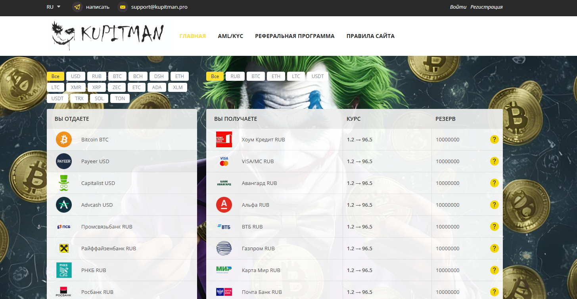The image size is (577, 299).
Task: Select the Bitcoin BTC coin icon
Action: coord(64,139)
